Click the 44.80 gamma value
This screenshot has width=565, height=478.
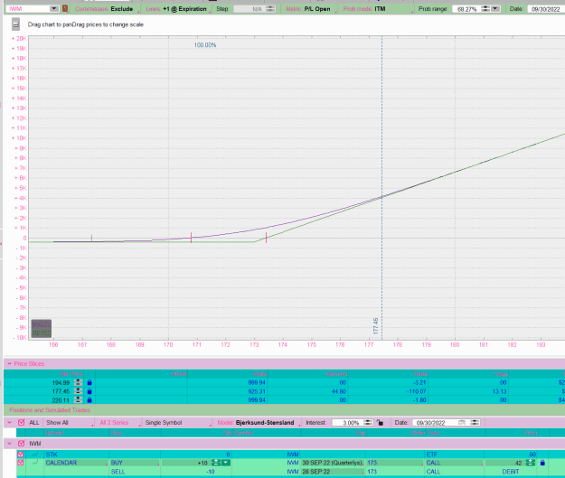pos(338,391)
